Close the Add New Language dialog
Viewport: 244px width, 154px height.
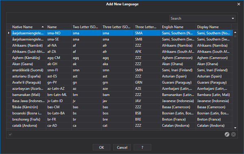(239, 4)
